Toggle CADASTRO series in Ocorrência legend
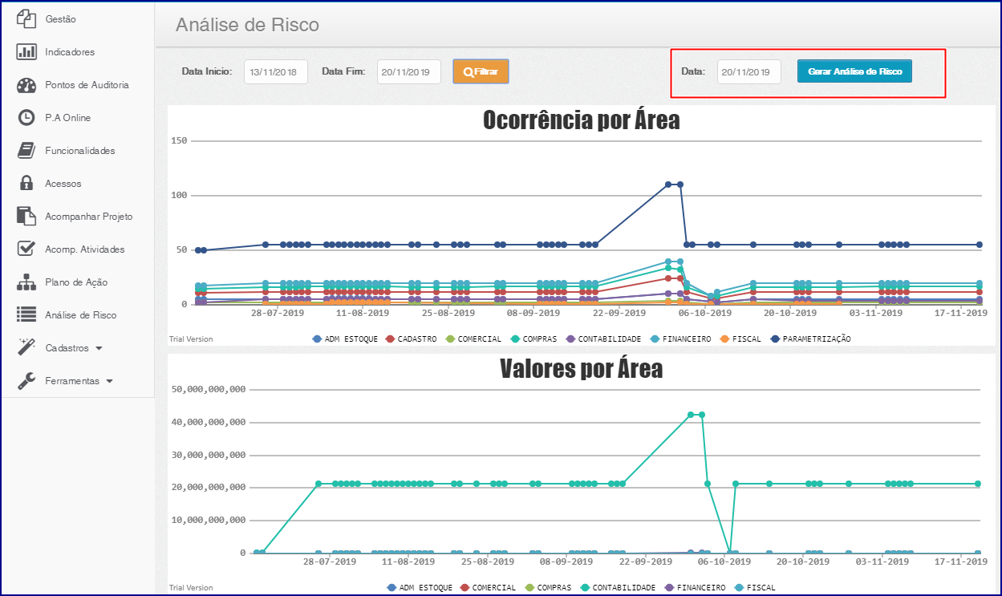Screen dimensions: 1002x596 411,339
